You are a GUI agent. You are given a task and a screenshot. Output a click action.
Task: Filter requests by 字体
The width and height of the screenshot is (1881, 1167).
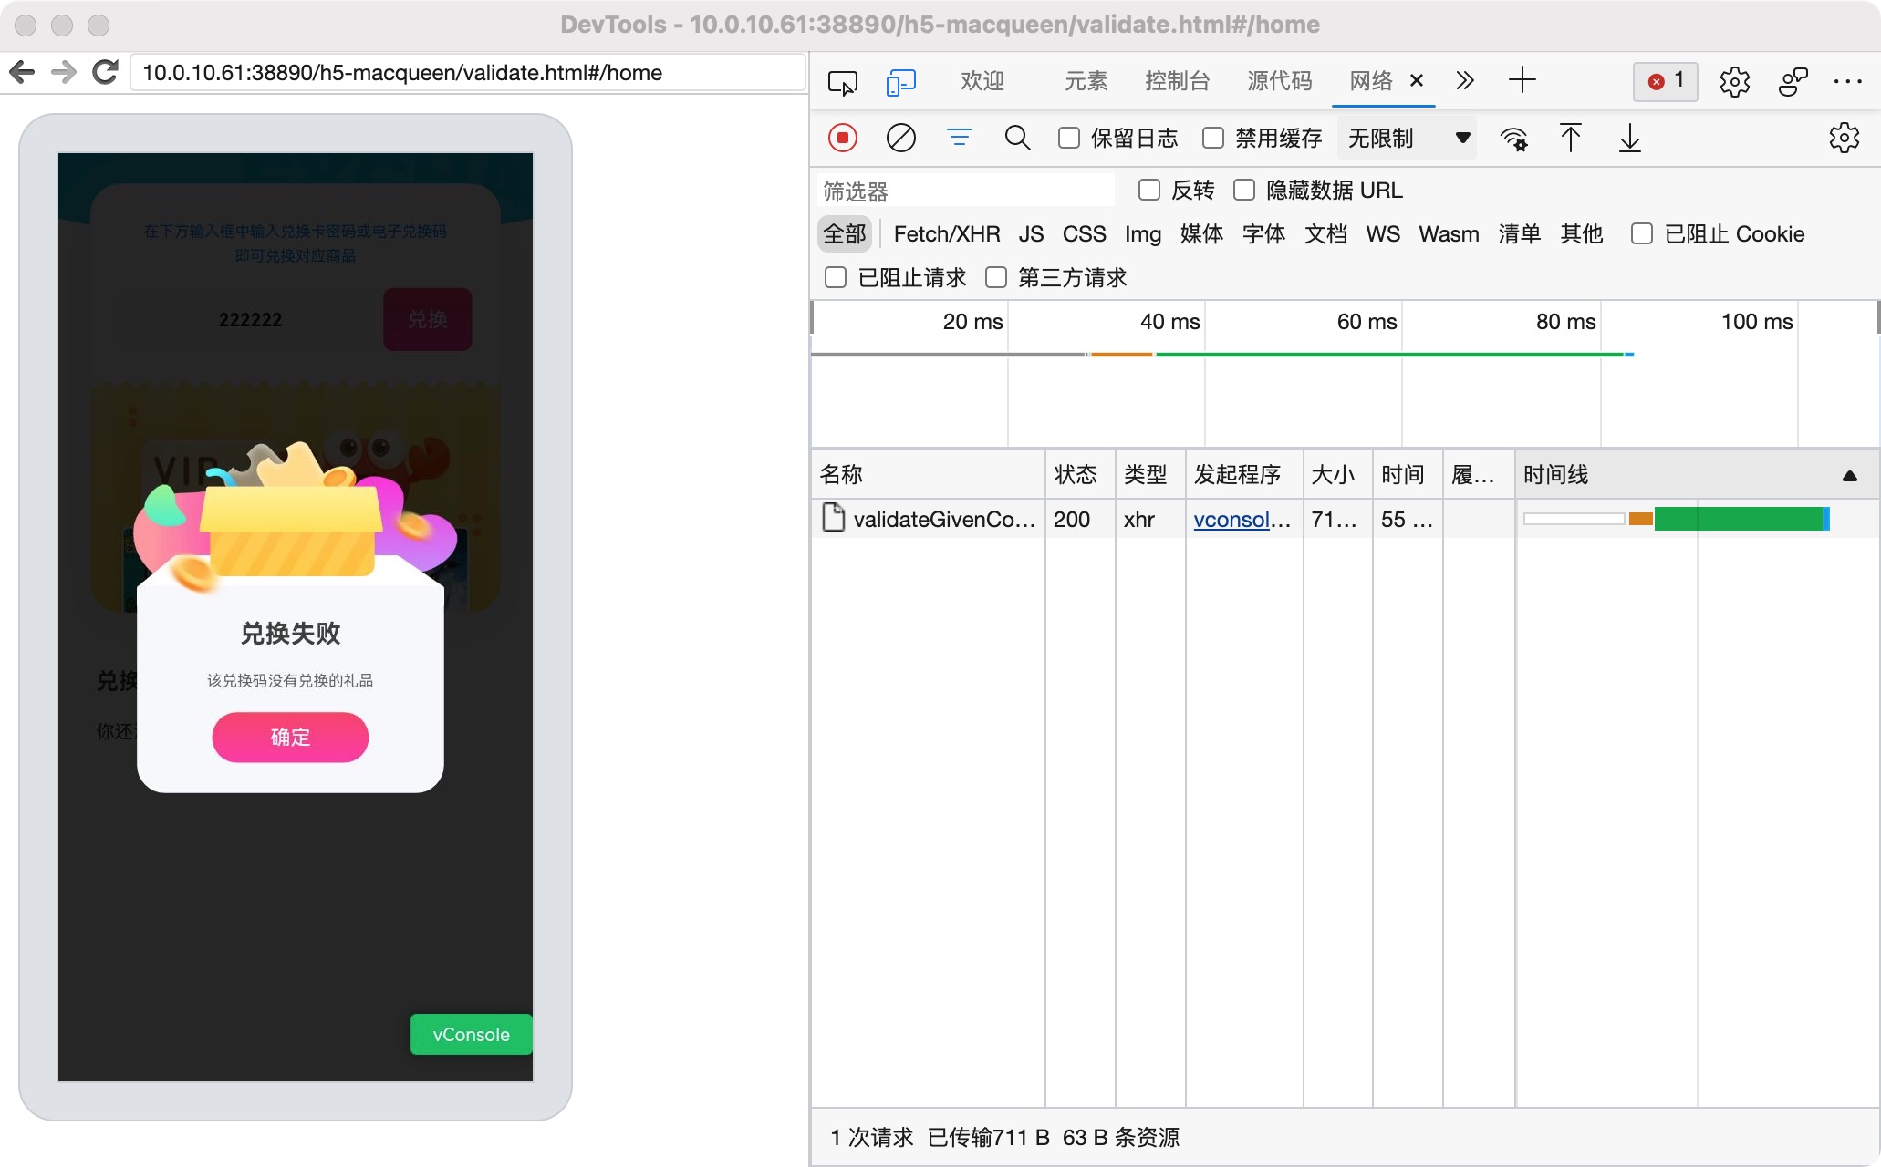coord(1263,234)
